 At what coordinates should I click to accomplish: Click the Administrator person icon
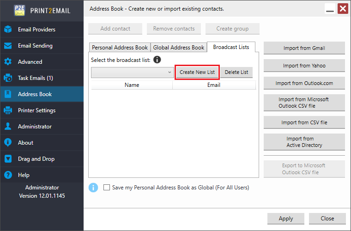8,126
